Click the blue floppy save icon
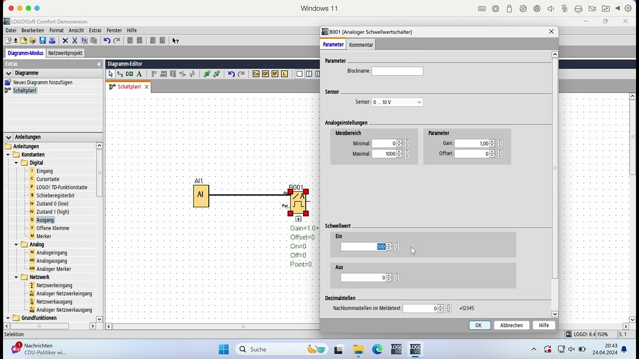The image size is (639, 359). pos(42,40)
